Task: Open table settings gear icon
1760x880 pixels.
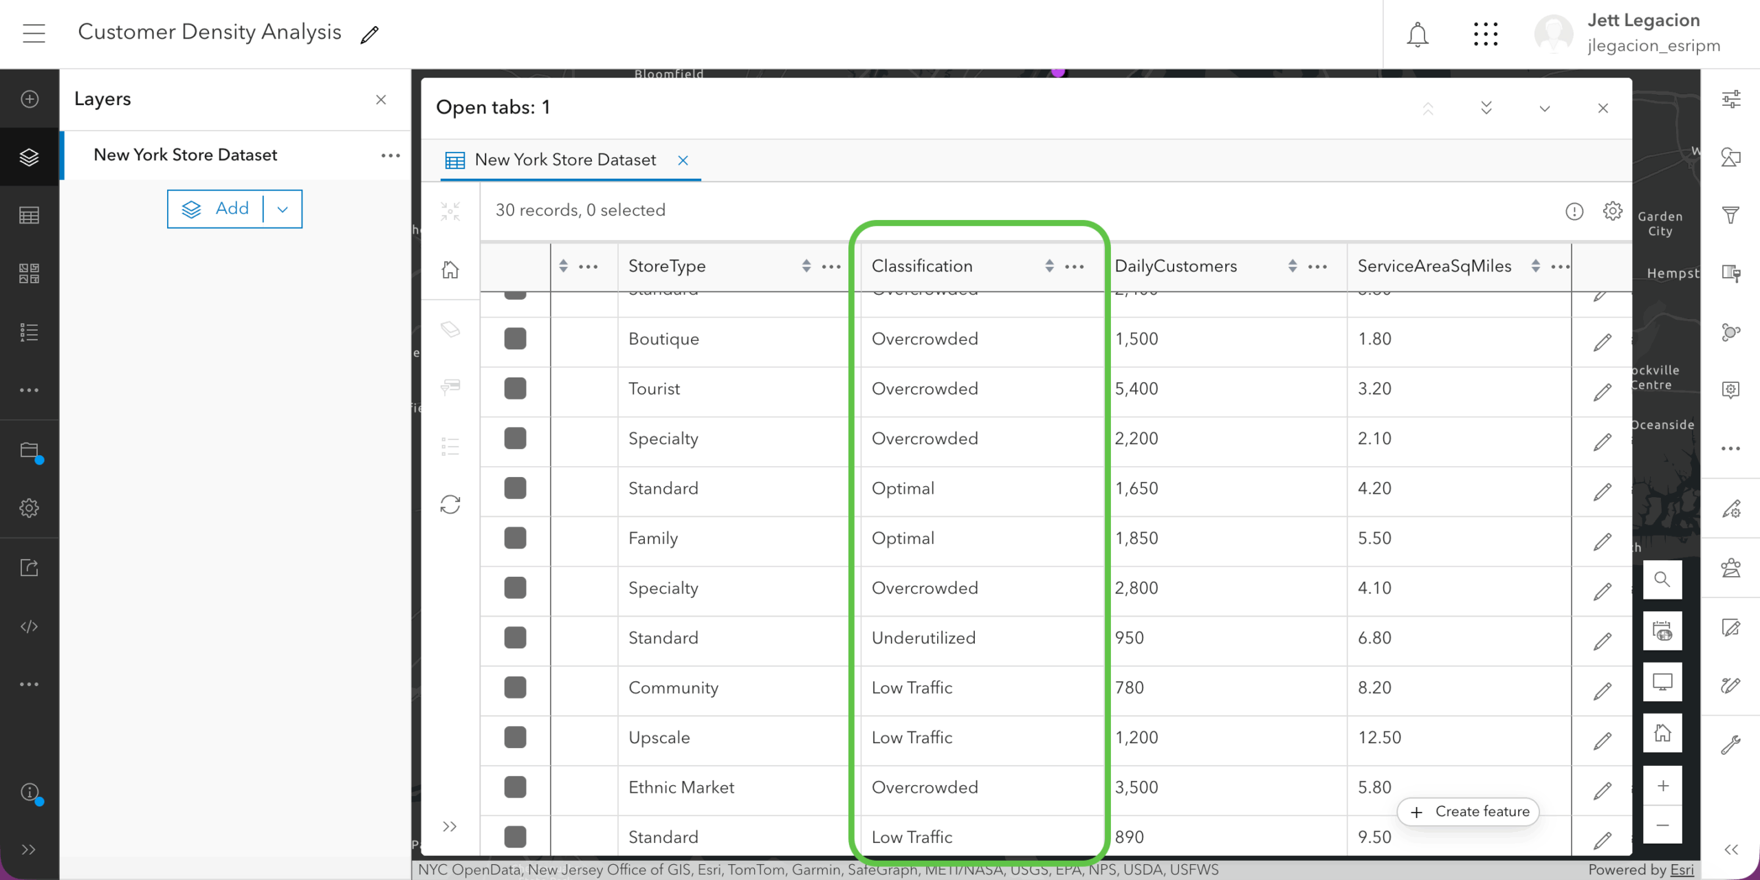Action: pos(1612,210)
